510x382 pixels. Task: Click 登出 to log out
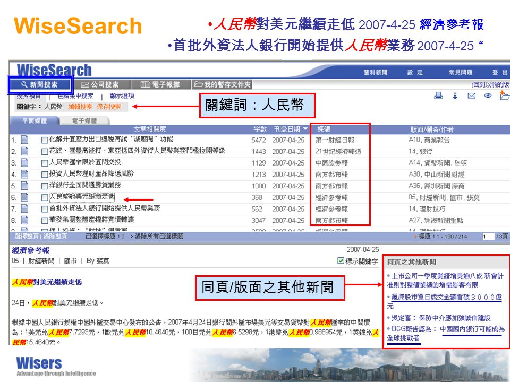500,73
